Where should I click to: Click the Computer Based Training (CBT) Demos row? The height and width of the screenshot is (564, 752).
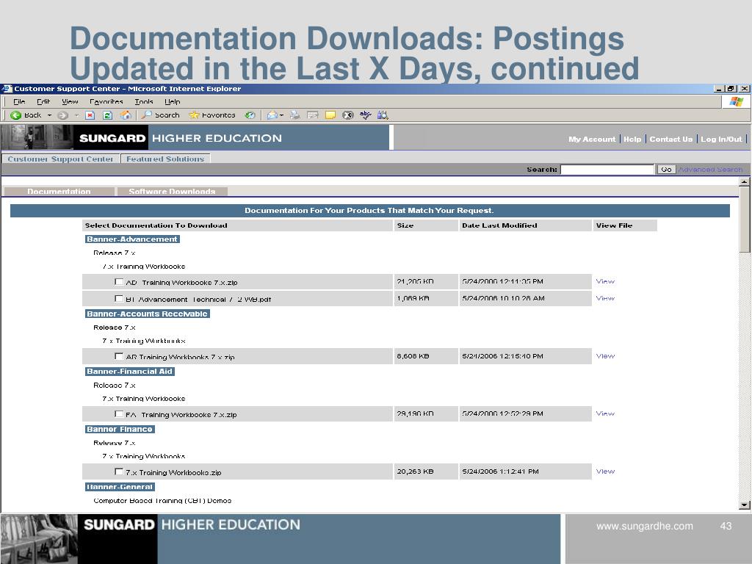[162, 501]
